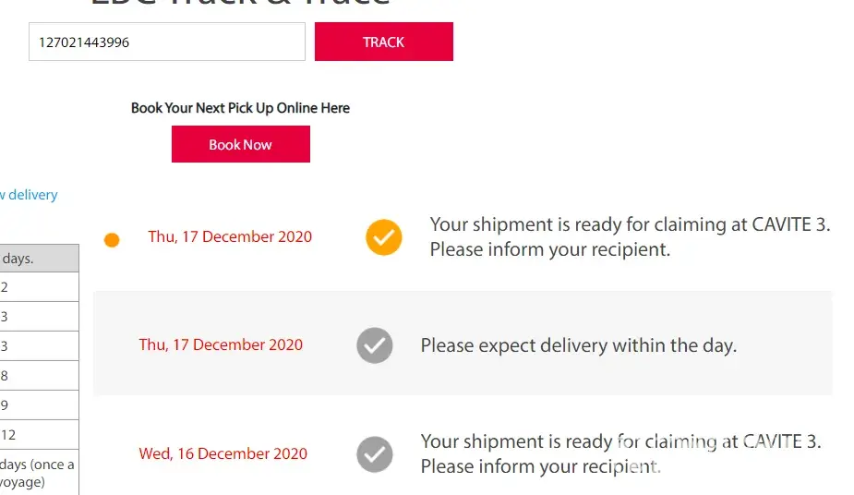Click the 'days.' table header cell
This screenshot has width=854, height=495.
(x=39, y=259)
